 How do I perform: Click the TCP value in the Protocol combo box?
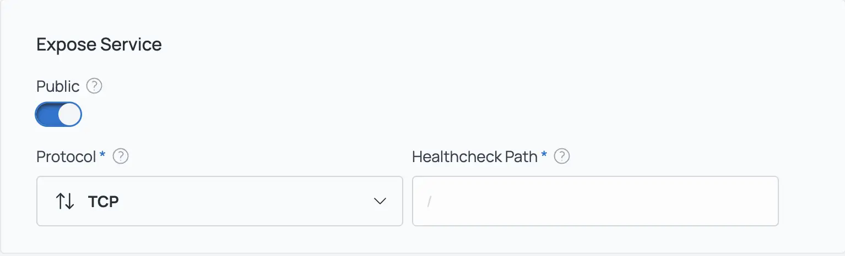click(103, 202)
